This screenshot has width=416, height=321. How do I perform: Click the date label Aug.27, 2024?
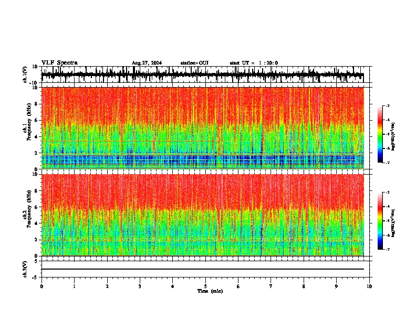(147, 63)
